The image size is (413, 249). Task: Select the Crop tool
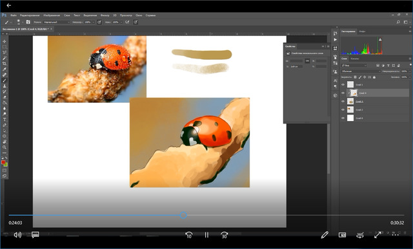click(5, 64)
